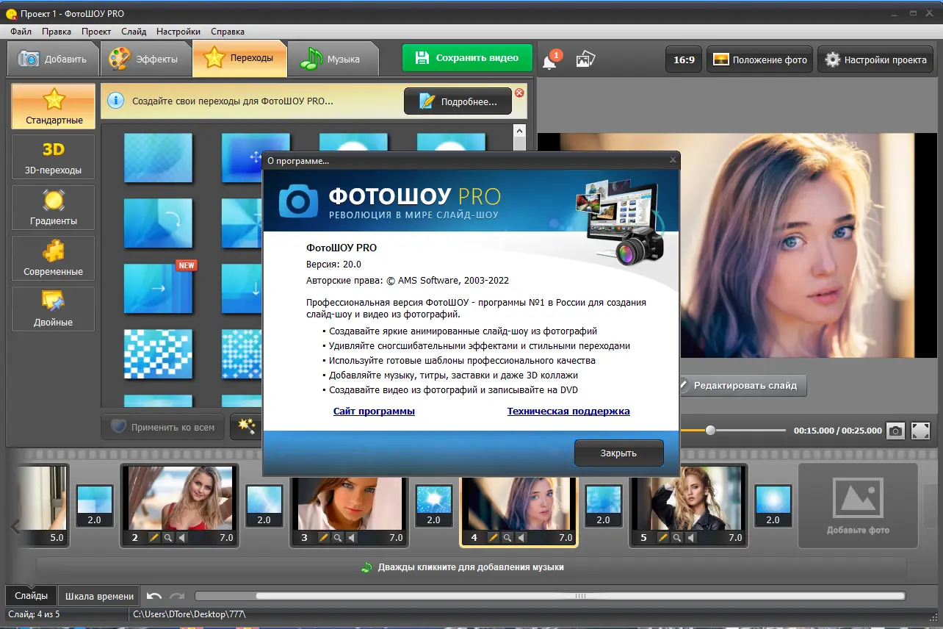The width and height of the screenshot is (943, 629).
Task: Follow the Сайт программы link
Action: (x=374, y=411)
